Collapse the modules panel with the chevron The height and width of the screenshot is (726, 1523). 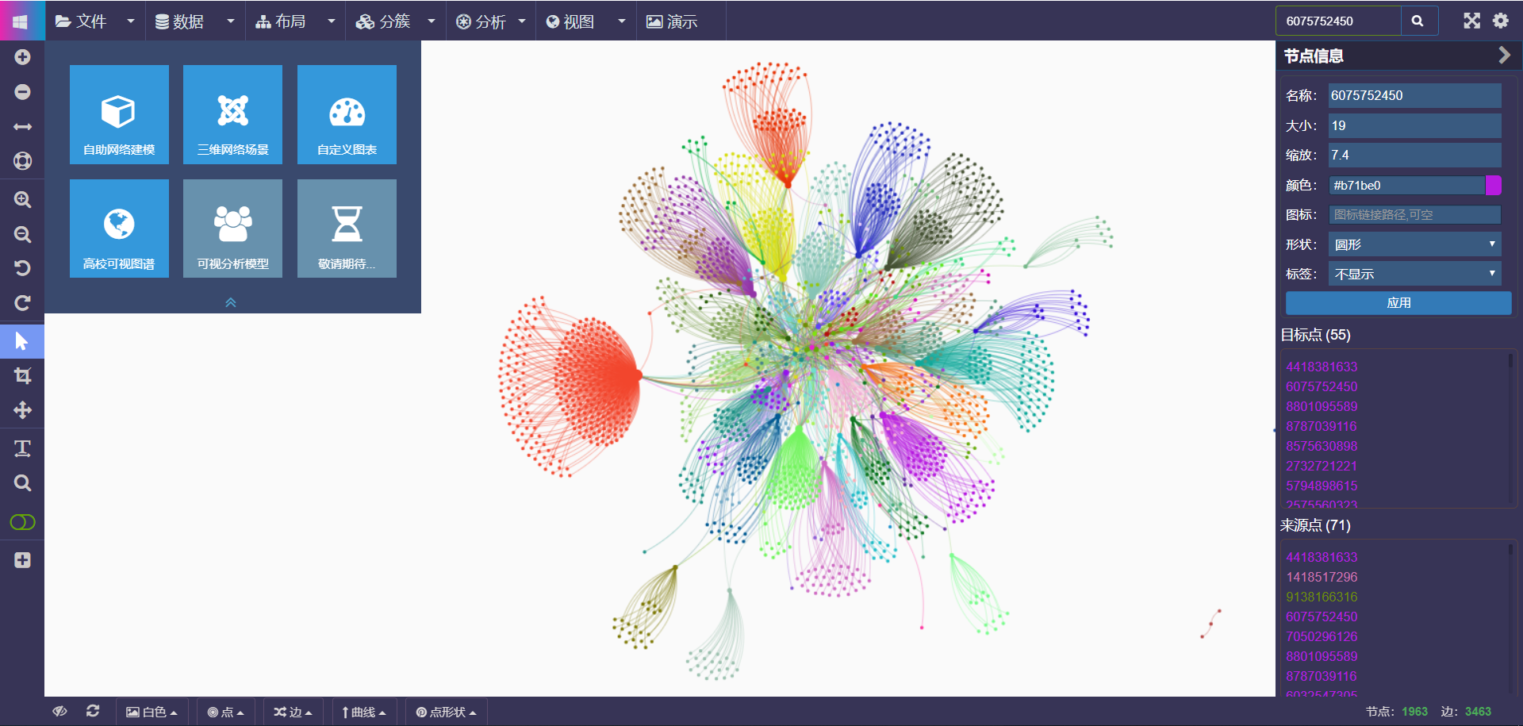pyautogui.click(x=231, y=302)
